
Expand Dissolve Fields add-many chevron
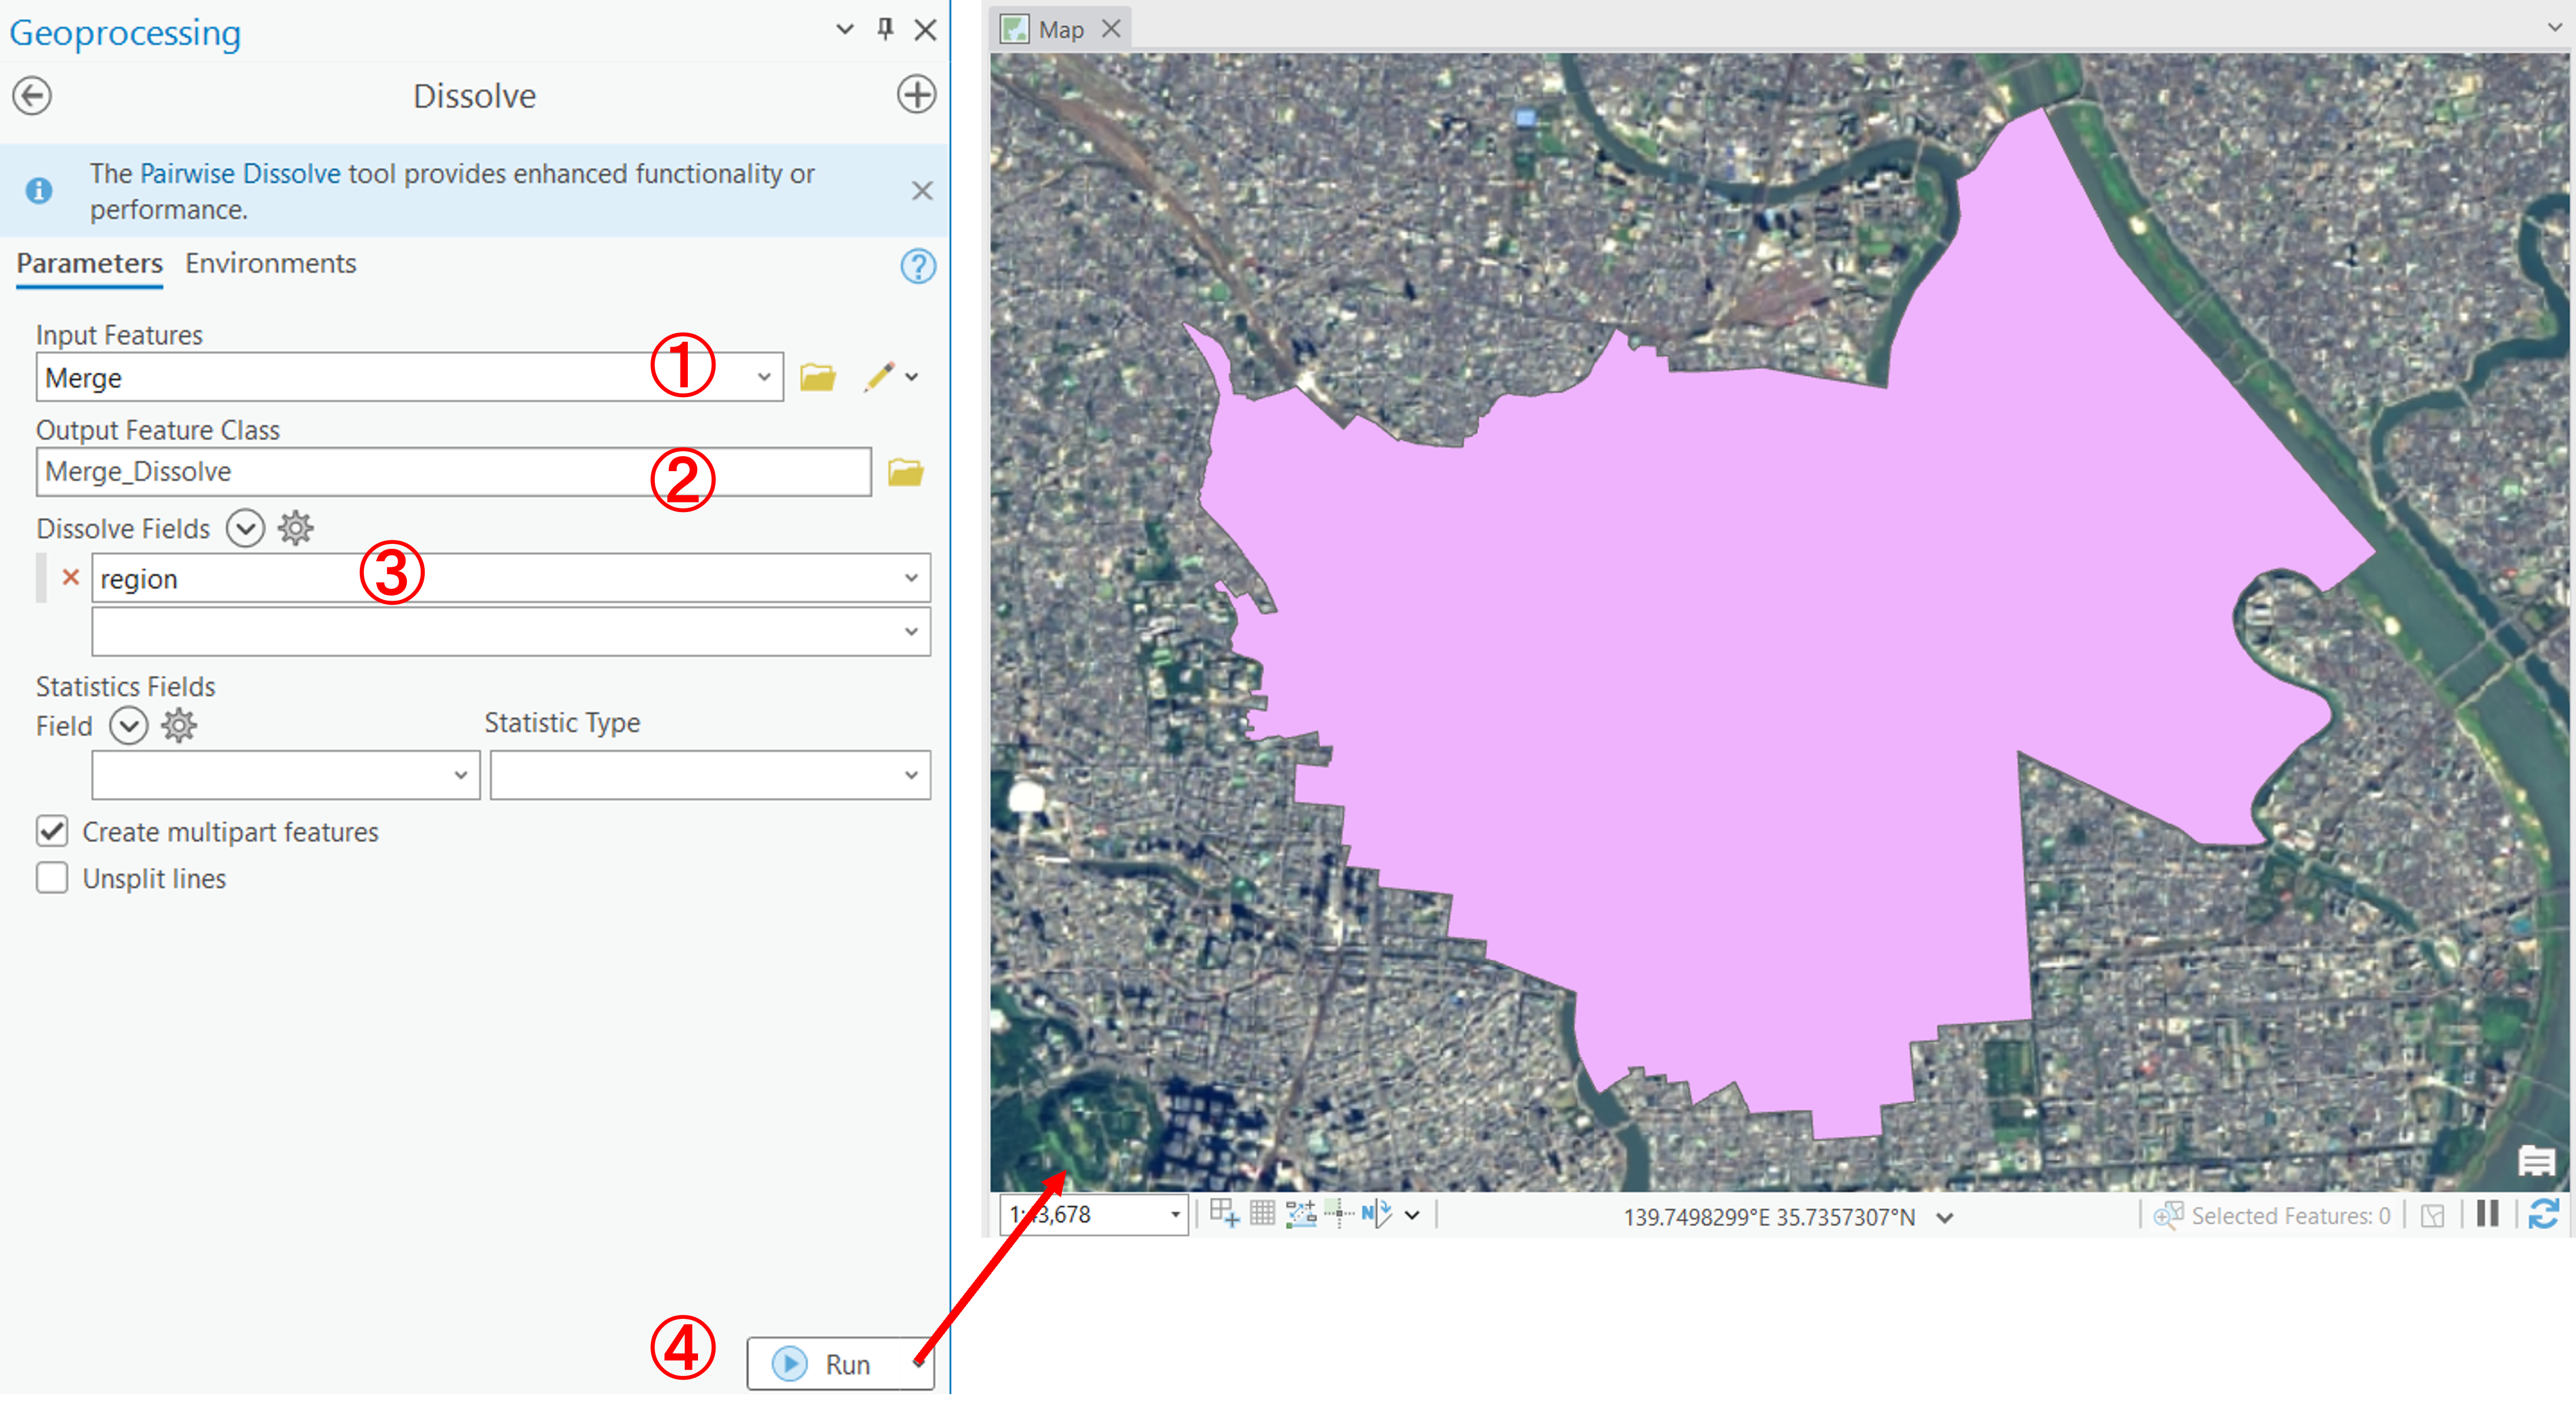245,528
